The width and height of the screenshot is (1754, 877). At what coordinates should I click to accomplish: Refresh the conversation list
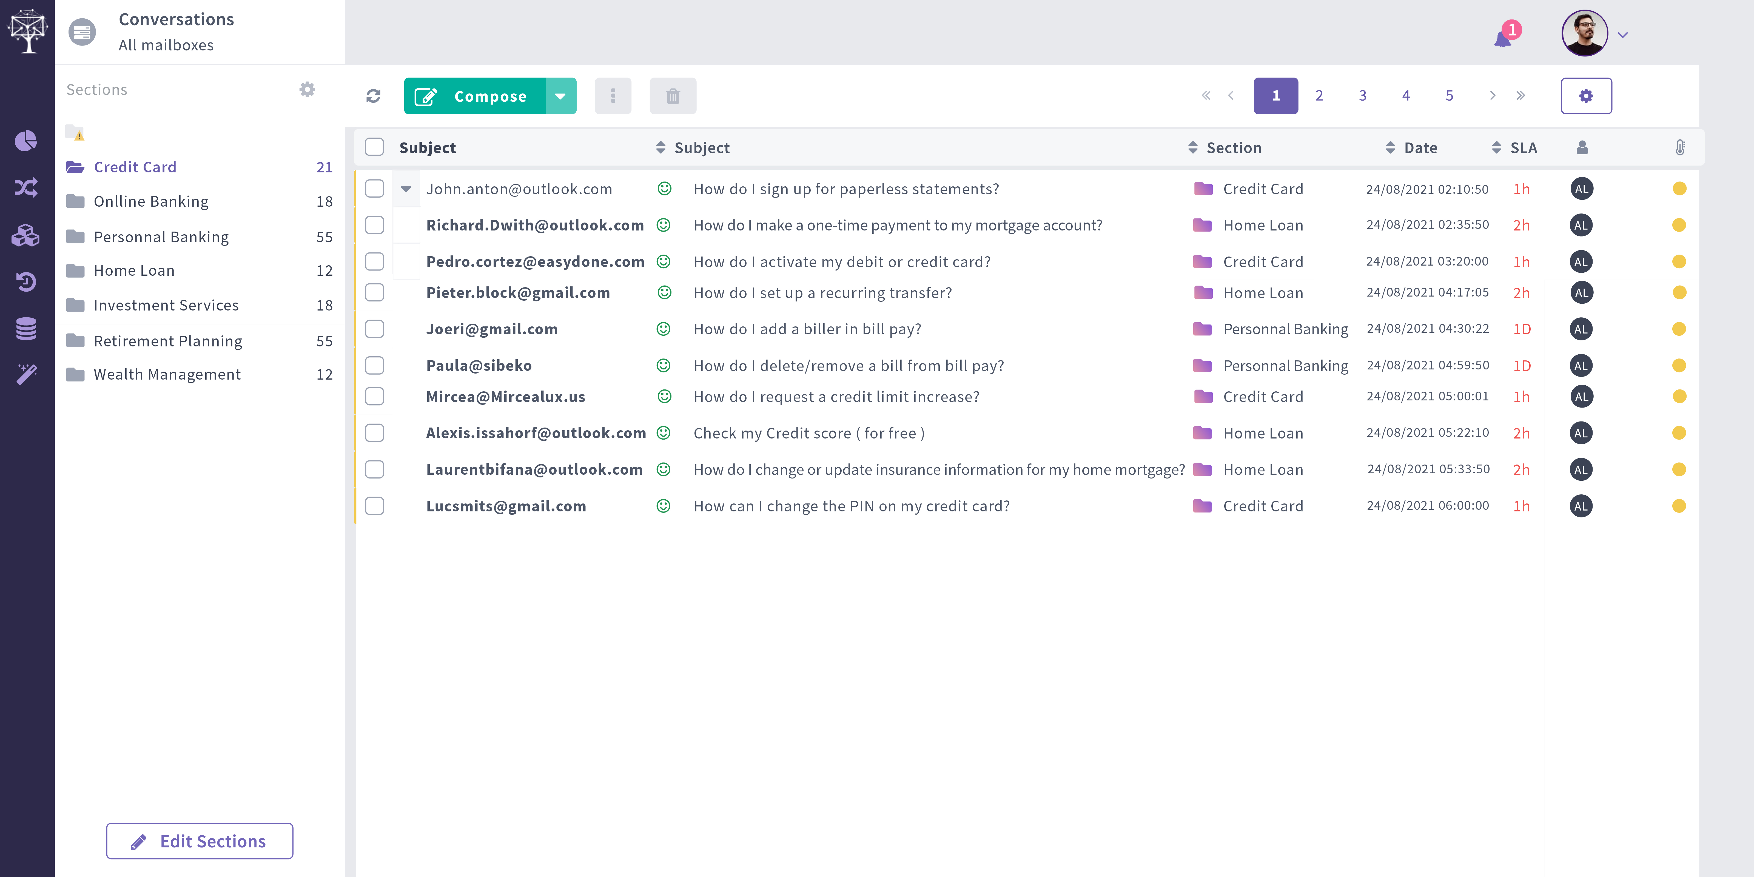[373, 96]
